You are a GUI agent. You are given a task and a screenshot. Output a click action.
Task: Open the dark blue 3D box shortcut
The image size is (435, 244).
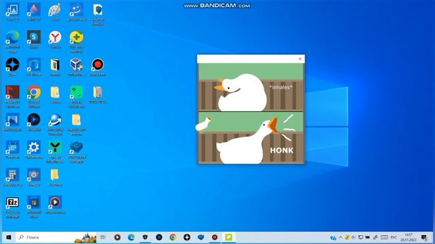pos(77,152)
